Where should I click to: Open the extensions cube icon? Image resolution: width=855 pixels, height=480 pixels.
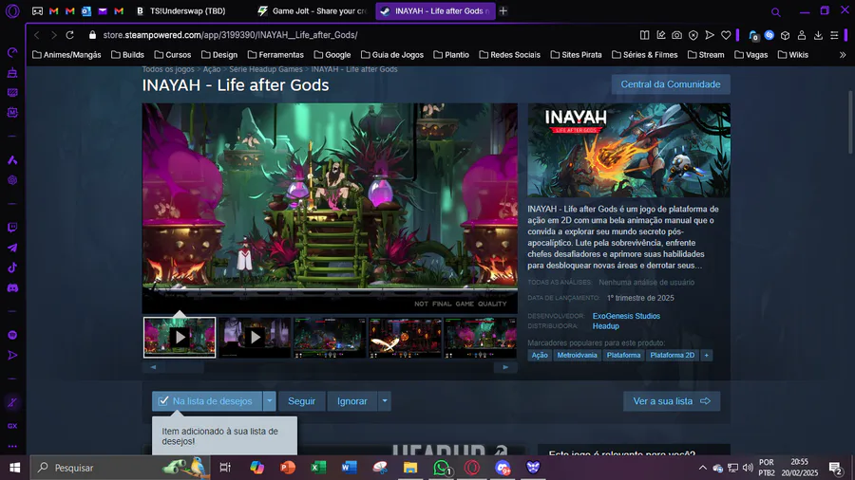(x=786, y=35)
